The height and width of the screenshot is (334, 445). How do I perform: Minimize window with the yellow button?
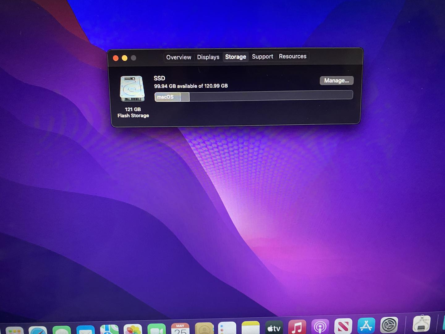click(x=125, y=58)
